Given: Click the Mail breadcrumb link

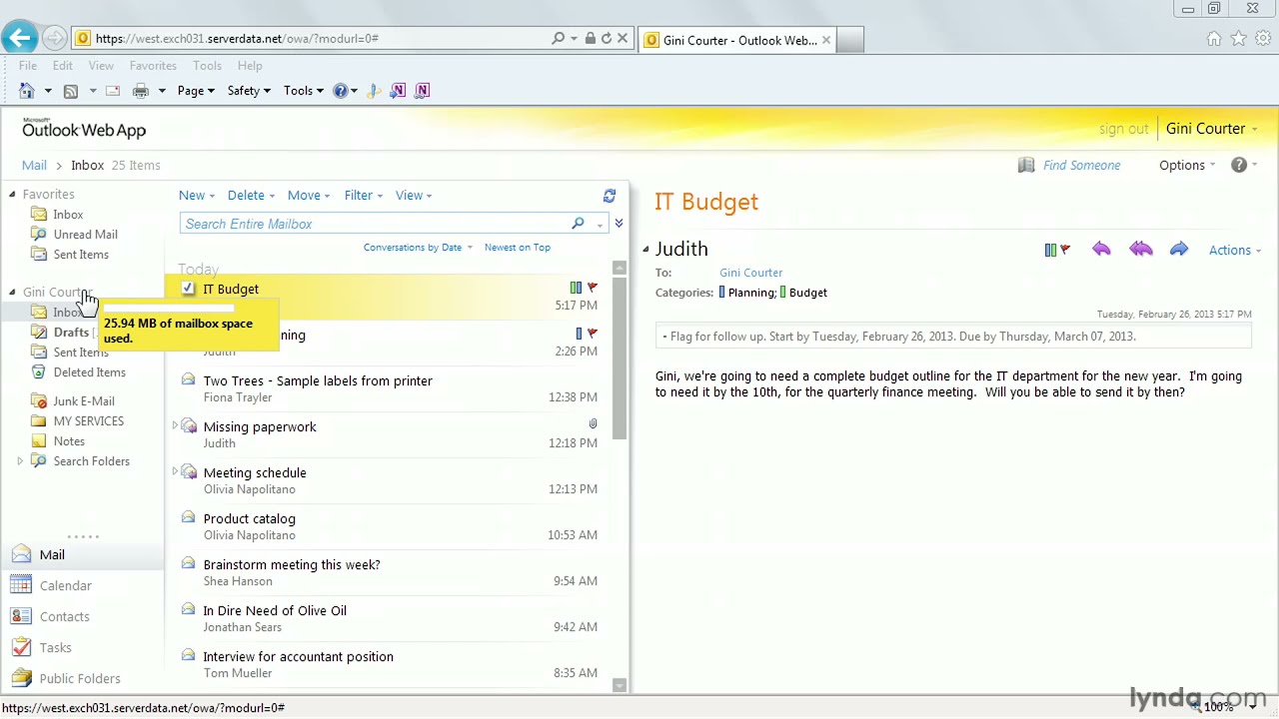Looking at the screenshot, I should (34, 166).
